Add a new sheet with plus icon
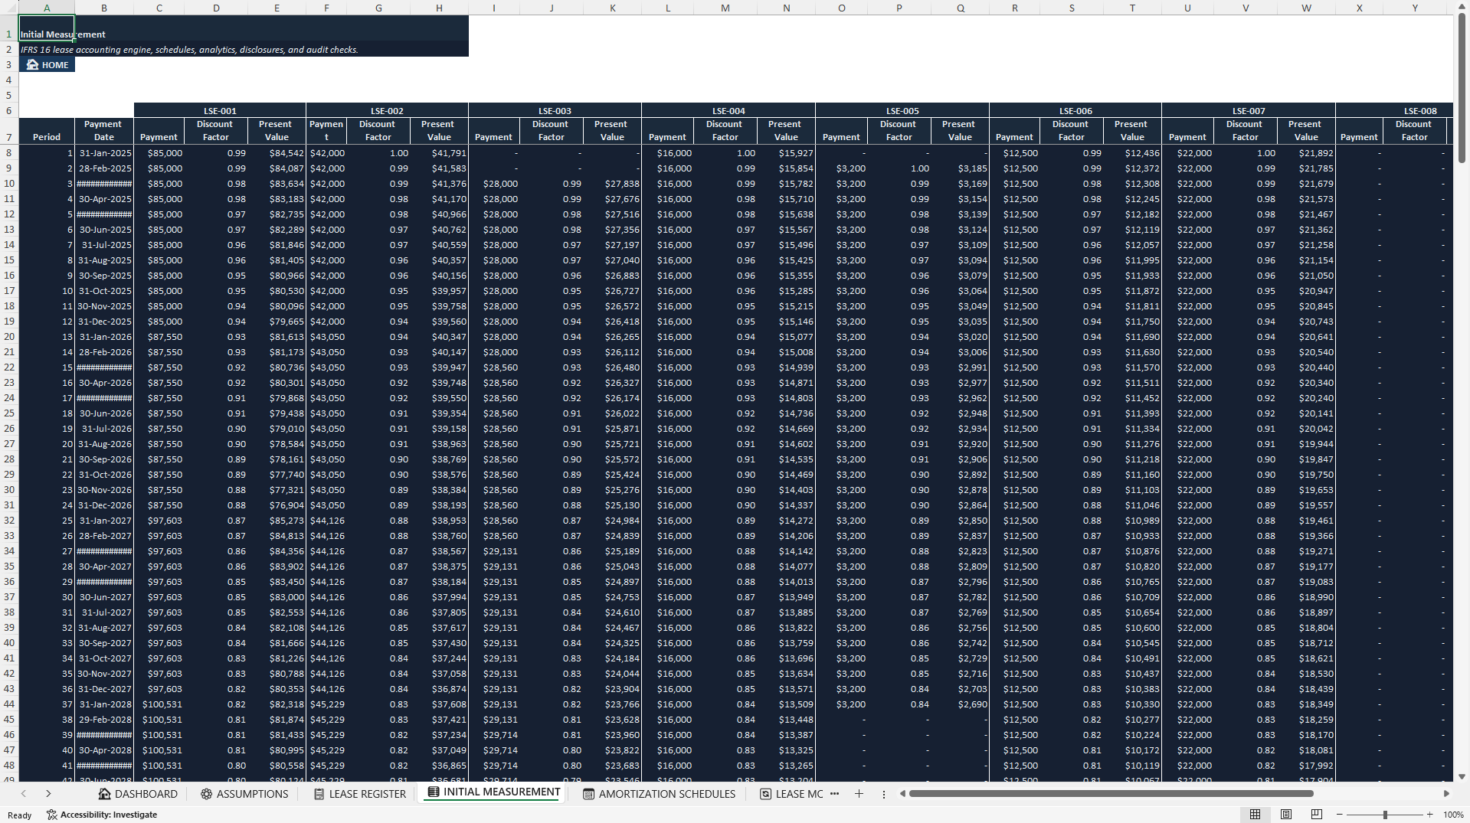The height and width of the screenshot is (823, 1470). (x=859, y=794)
